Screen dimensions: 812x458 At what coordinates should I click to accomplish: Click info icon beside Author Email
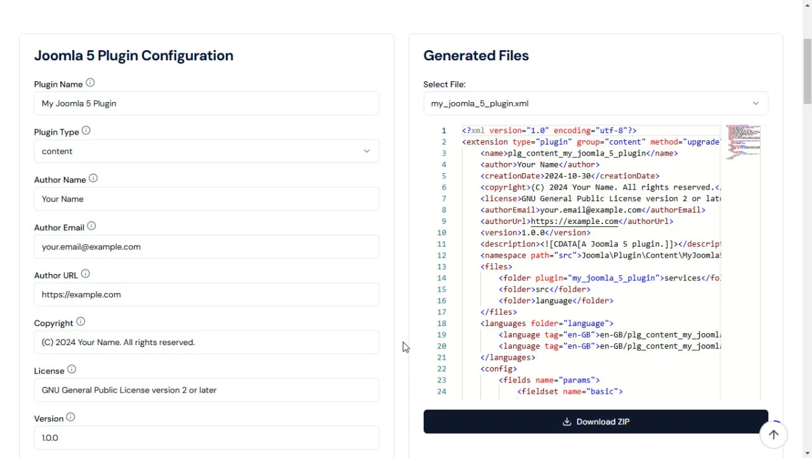pos(91,226)
